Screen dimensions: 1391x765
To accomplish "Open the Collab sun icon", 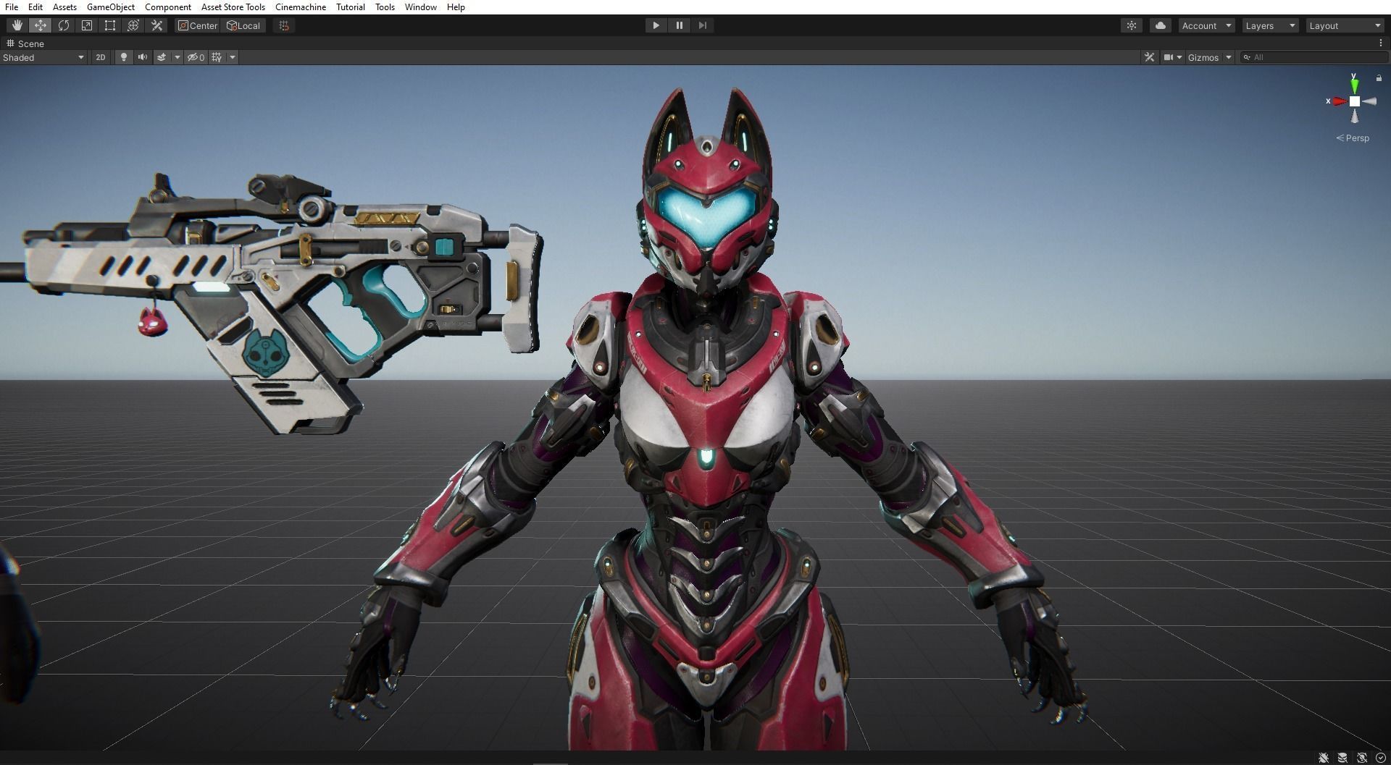I will [x=1132, y=25].
